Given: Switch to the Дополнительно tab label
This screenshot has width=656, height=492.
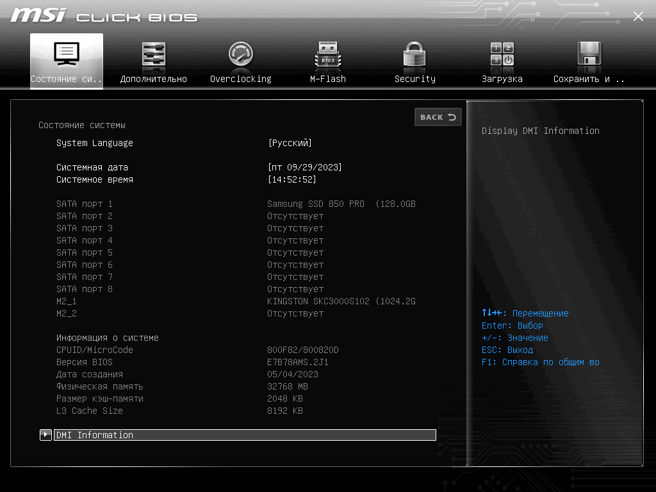Looking at the screenshot, I should 154,79.
